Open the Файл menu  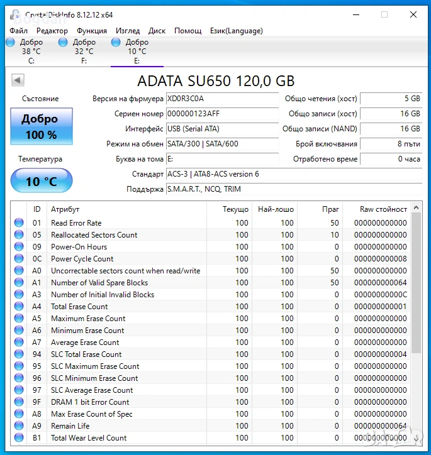(19, 31)
